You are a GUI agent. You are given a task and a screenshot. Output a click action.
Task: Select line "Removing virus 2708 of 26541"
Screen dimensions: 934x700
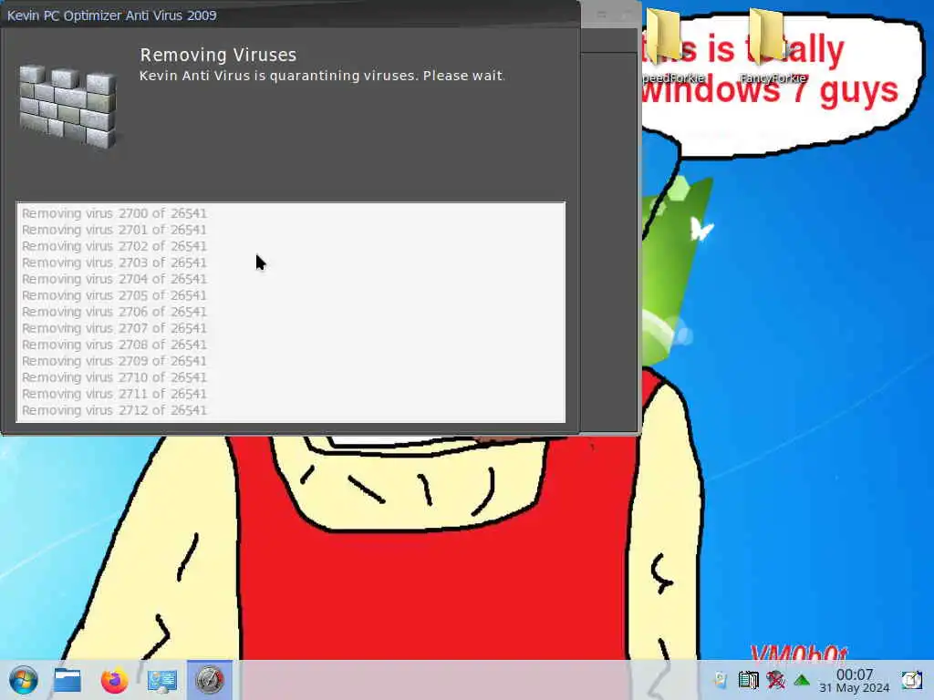click(114, 345)
